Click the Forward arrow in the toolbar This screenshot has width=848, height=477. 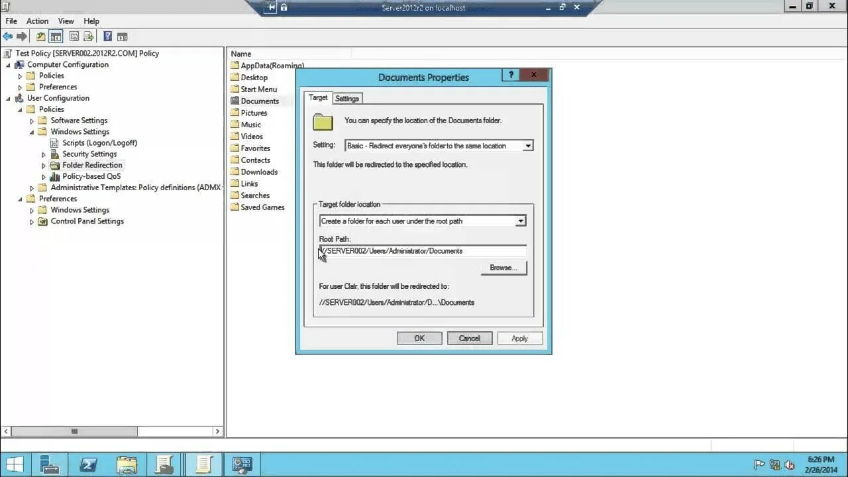[x=22, y=36]
